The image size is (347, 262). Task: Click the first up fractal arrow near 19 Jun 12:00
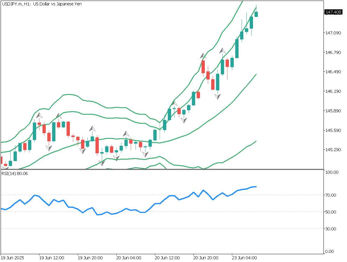(39, 115)
